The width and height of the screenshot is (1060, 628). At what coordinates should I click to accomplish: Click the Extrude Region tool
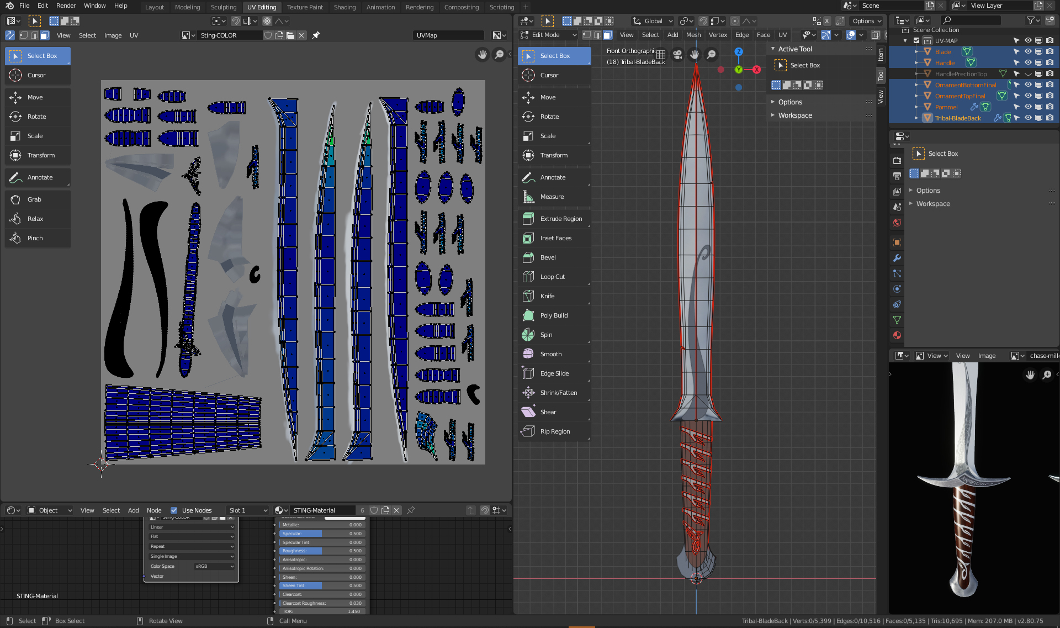[560, 219]
